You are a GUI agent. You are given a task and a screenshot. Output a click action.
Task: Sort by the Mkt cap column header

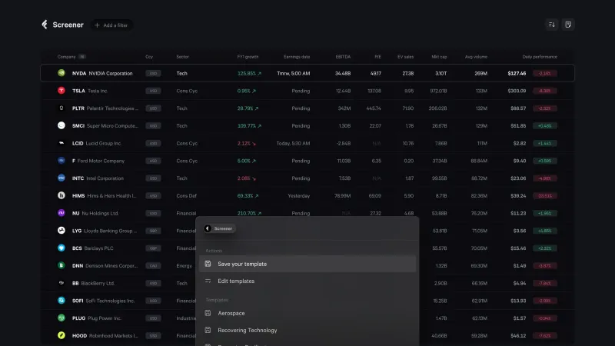(x=439, y=57)
